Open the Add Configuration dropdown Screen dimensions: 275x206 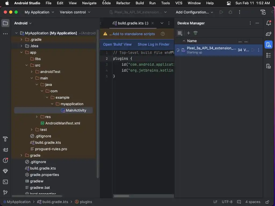[x=194, y=12]
